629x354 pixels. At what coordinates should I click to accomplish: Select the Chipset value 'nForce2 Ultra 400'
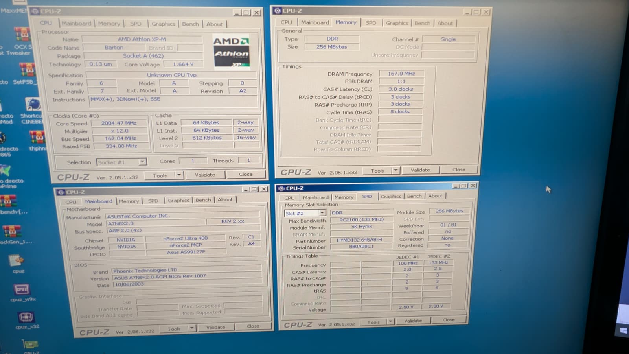point(185,238)
